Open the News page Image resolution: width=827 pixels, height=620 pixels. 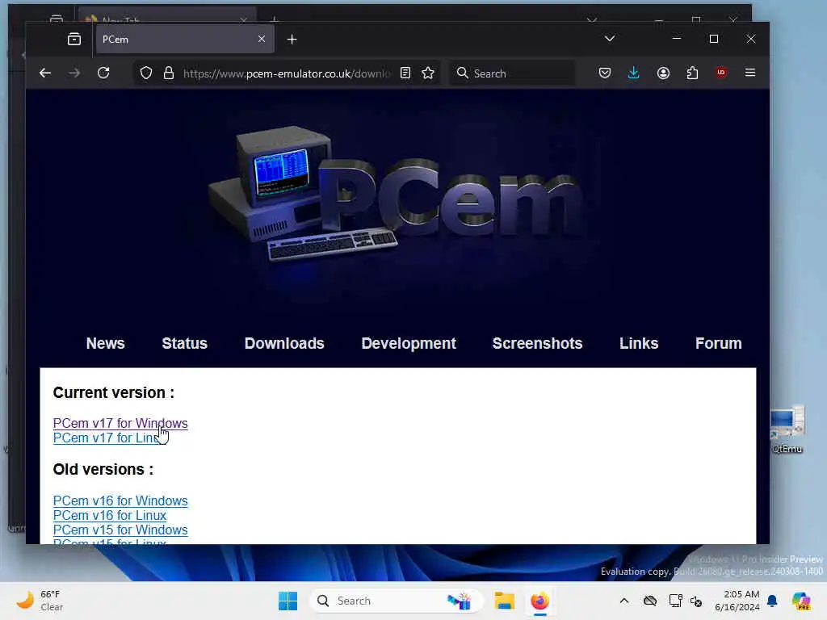pyautogui.click(x=106, y=343)
